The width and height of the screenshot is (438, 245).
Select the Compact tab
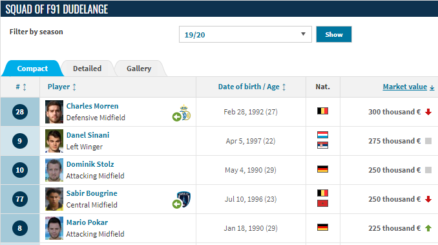32,69
